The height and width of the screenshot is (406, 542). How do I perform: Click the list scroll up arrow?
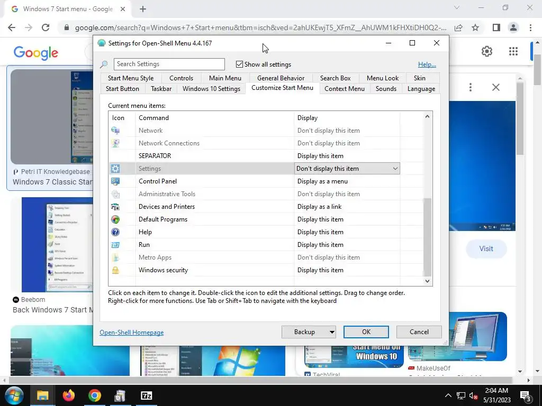point(427,116)
